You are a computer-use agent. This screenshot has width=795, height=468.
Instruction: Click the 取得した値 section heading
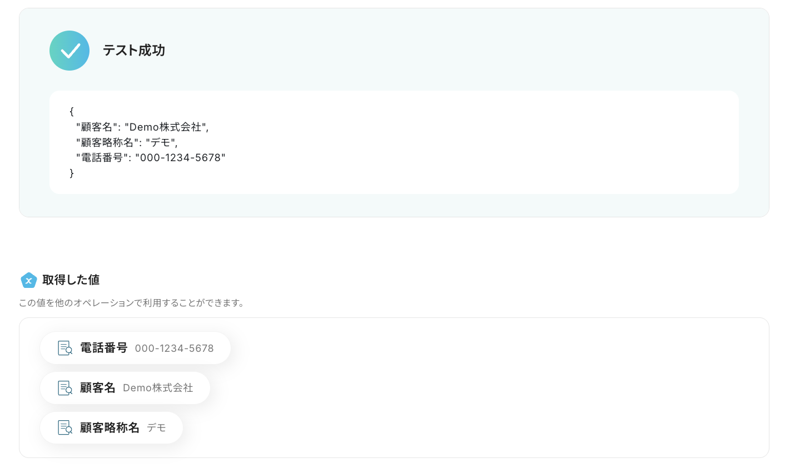[71, 280]
